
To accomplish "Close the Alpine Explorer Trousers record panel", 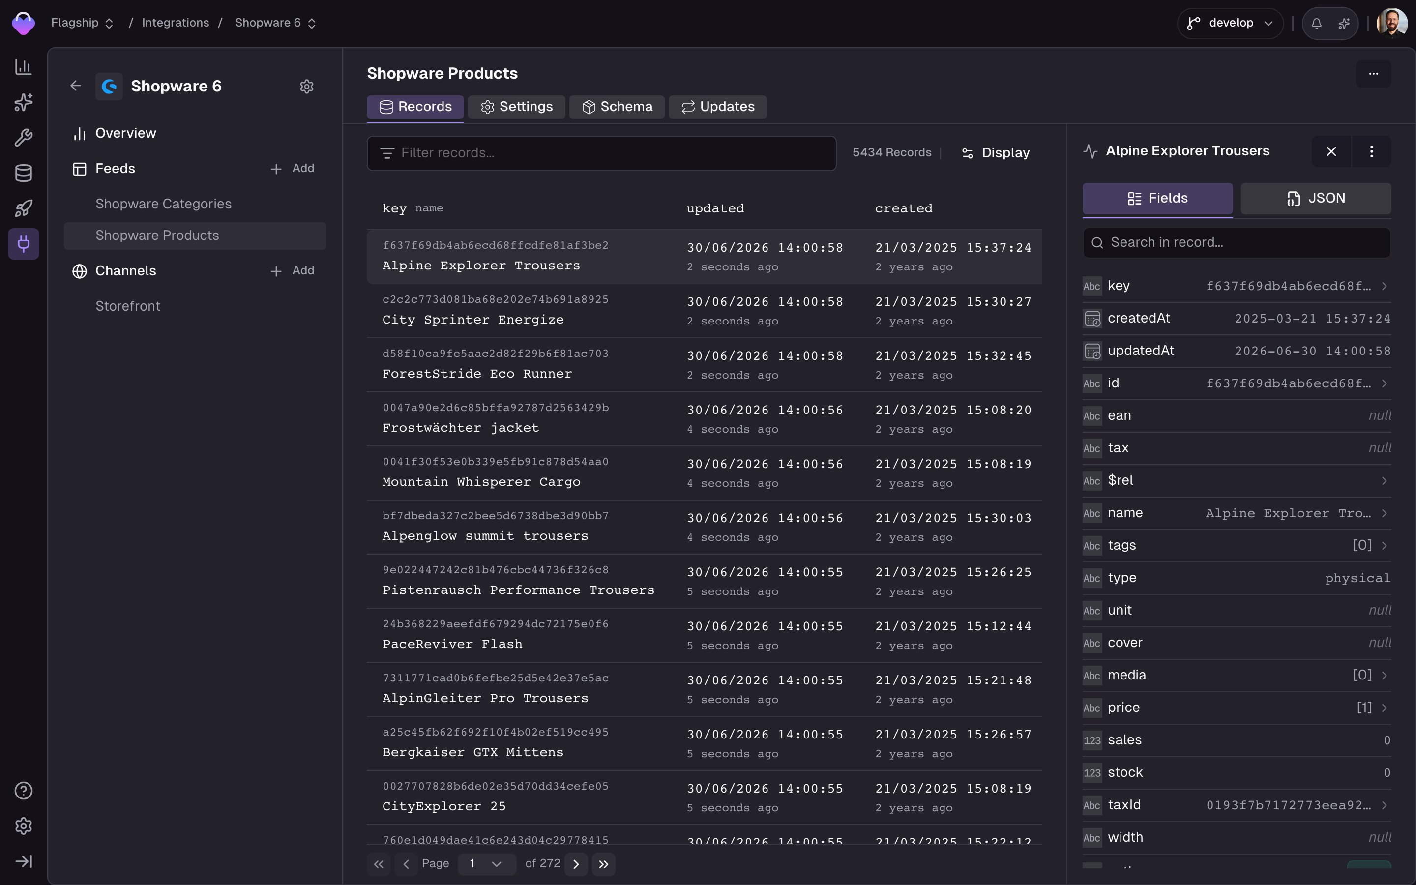I will 1331,151.
